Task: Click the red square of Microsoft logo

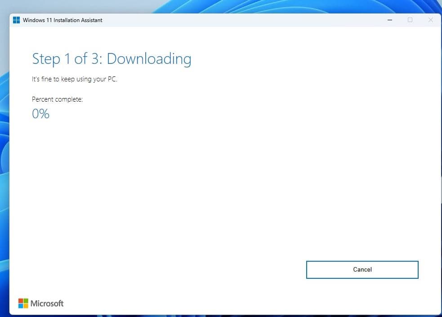Action: [x=21, y=301]
